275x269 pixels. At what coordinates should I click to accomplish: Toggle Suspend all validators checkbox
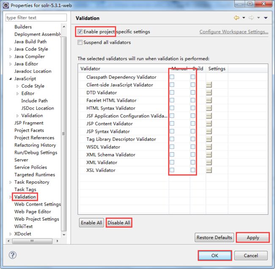click(x=80, y=42)
